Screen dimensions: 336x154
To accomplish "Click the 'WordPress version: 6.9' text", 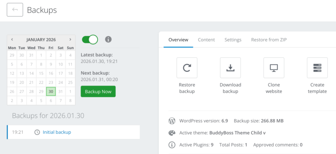I will (x=204, y=121).
